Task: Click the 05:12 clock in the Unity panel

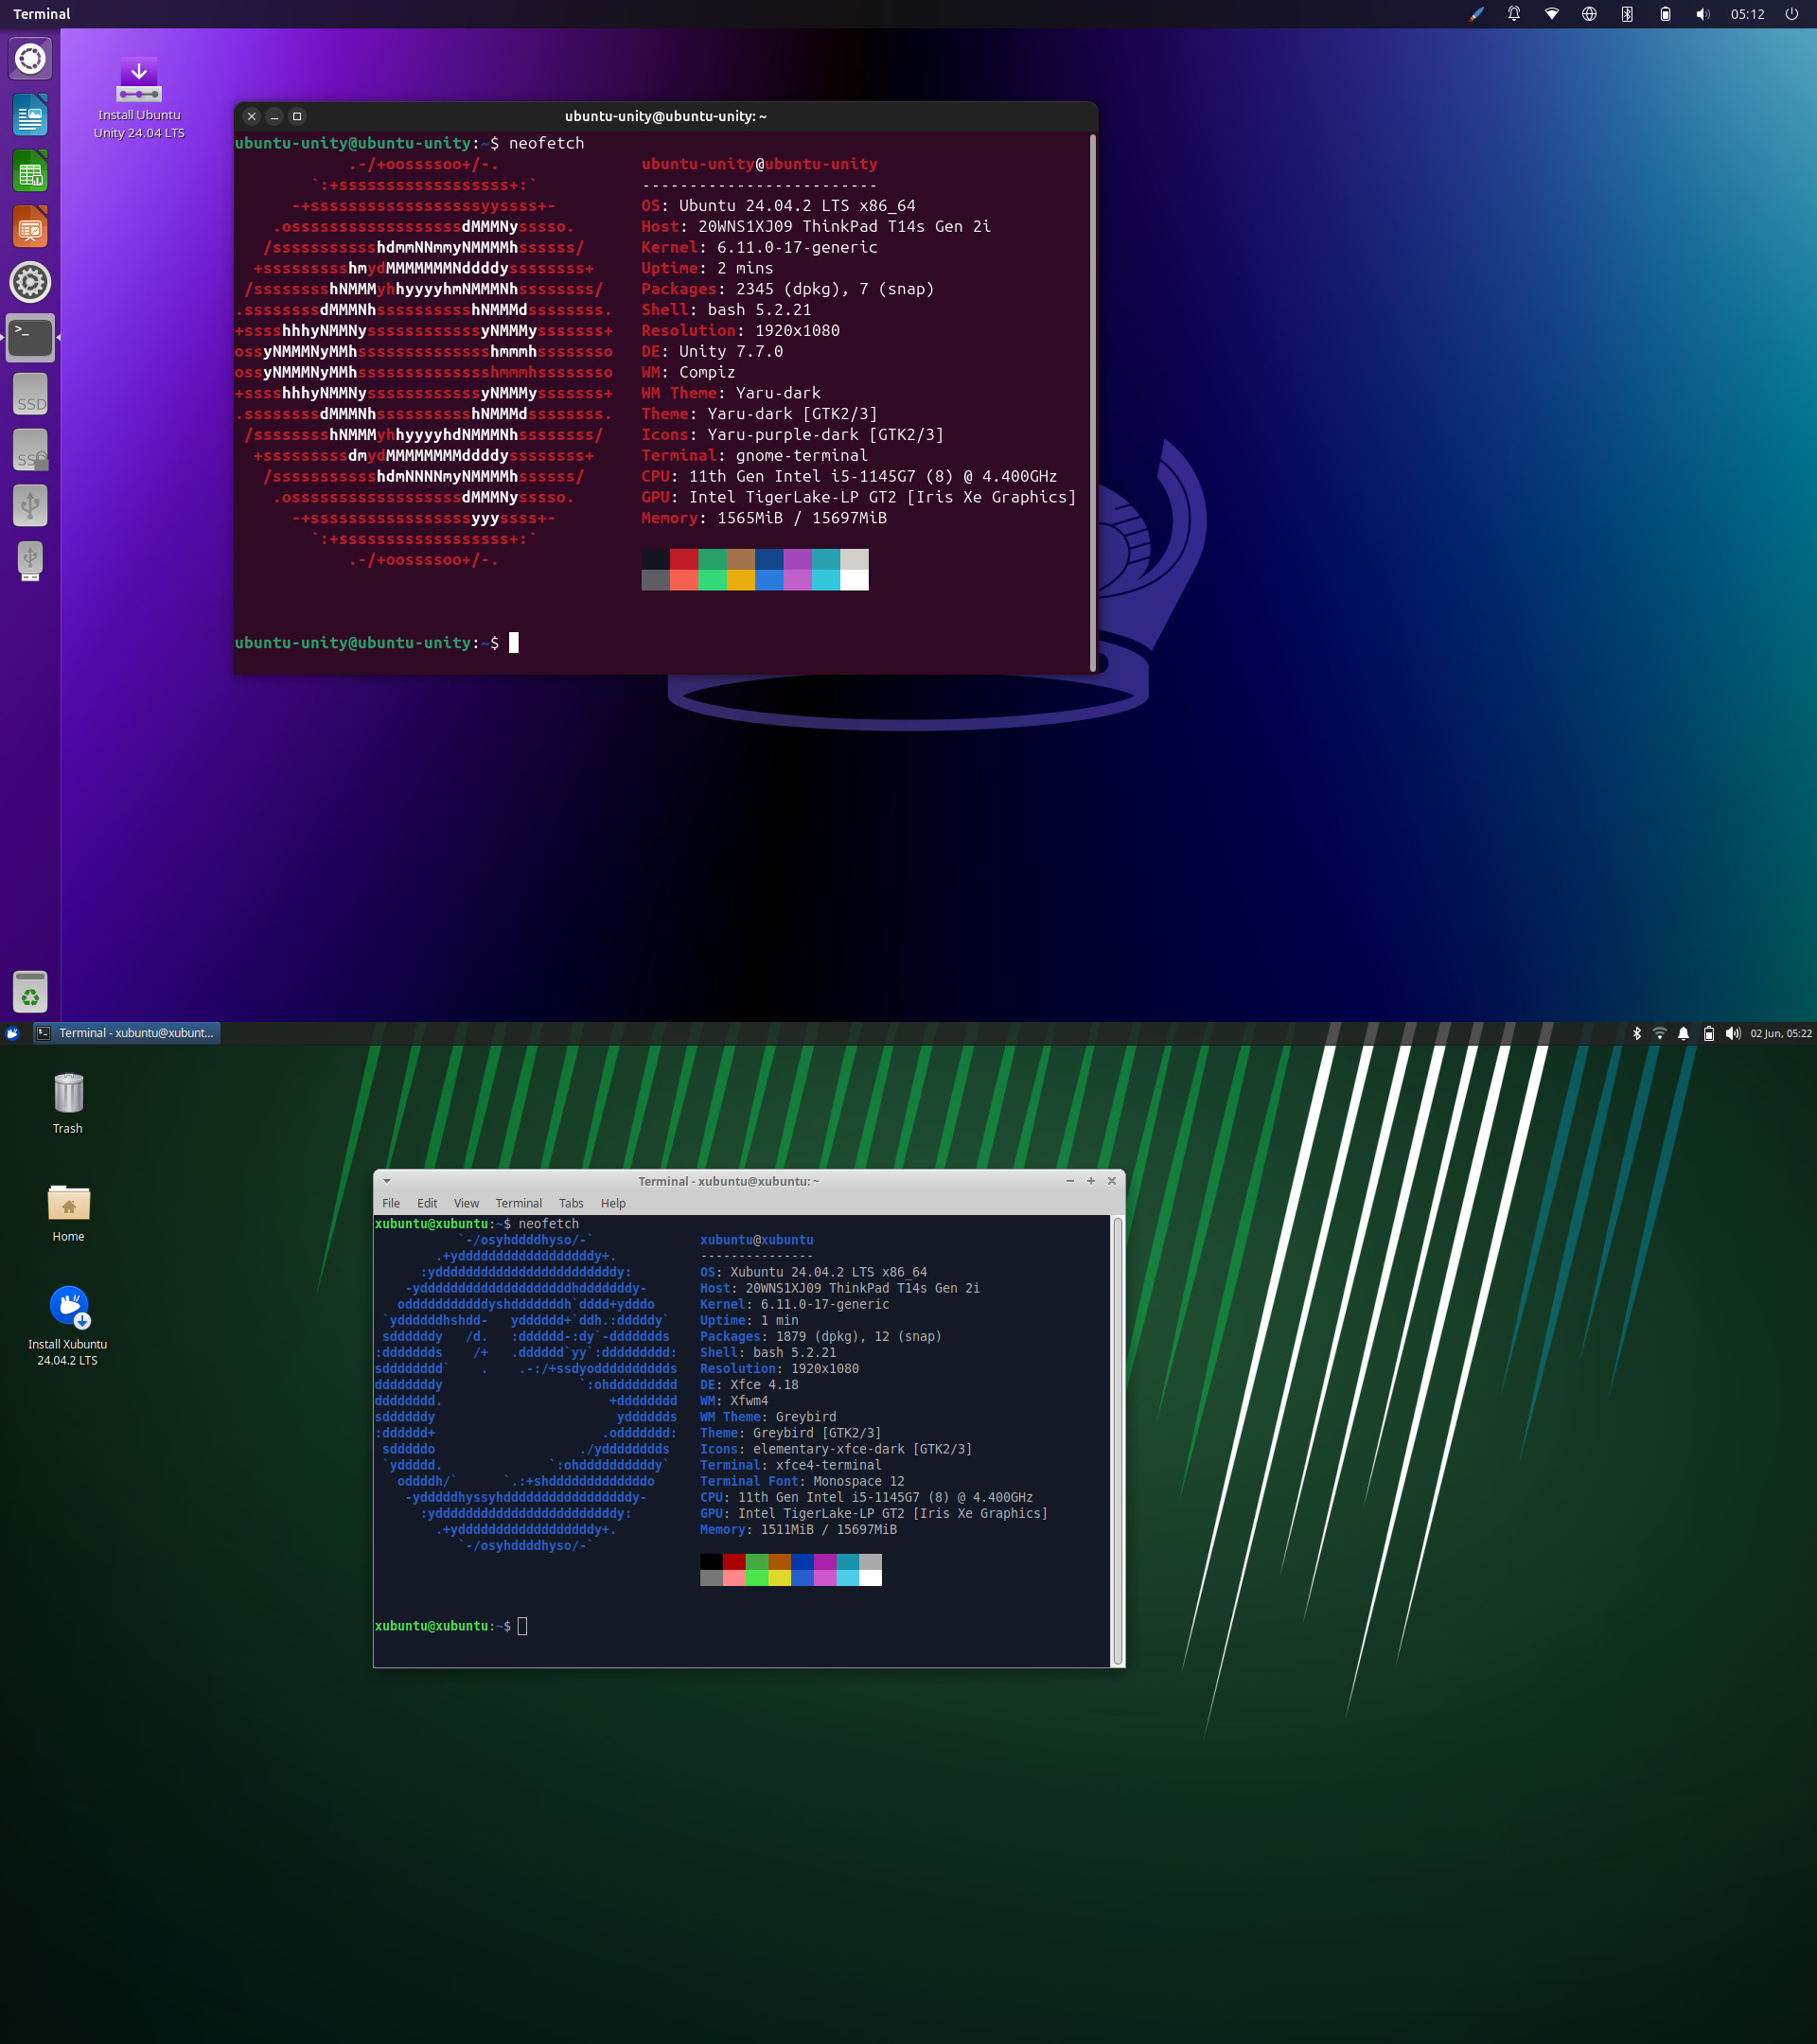Action: tap(1747, 14)
